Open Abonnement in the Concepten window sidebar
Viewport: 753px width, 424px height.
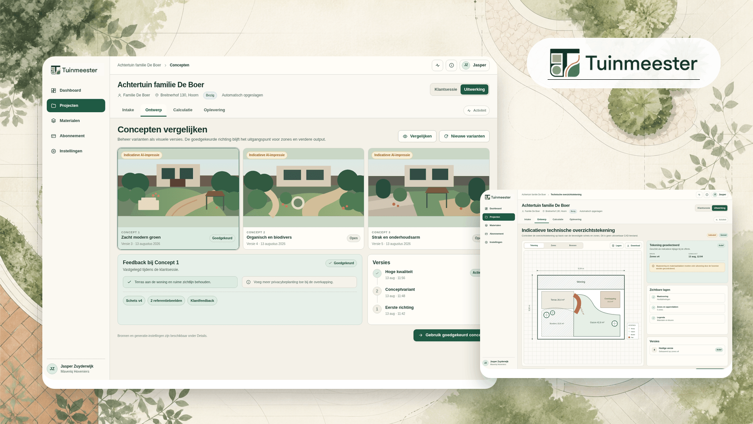76,136
